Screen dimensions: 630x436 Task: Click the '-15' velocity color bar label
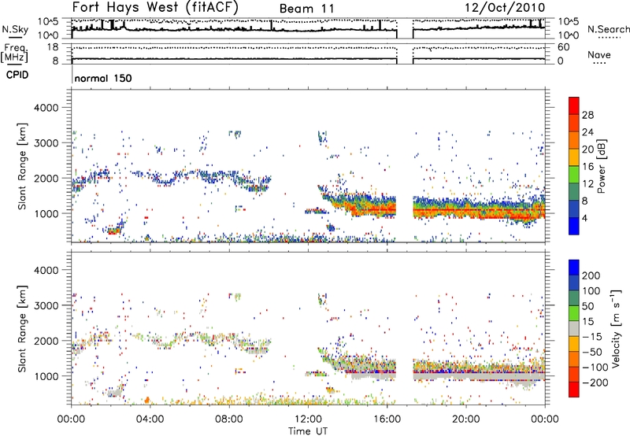coord(591,337)
